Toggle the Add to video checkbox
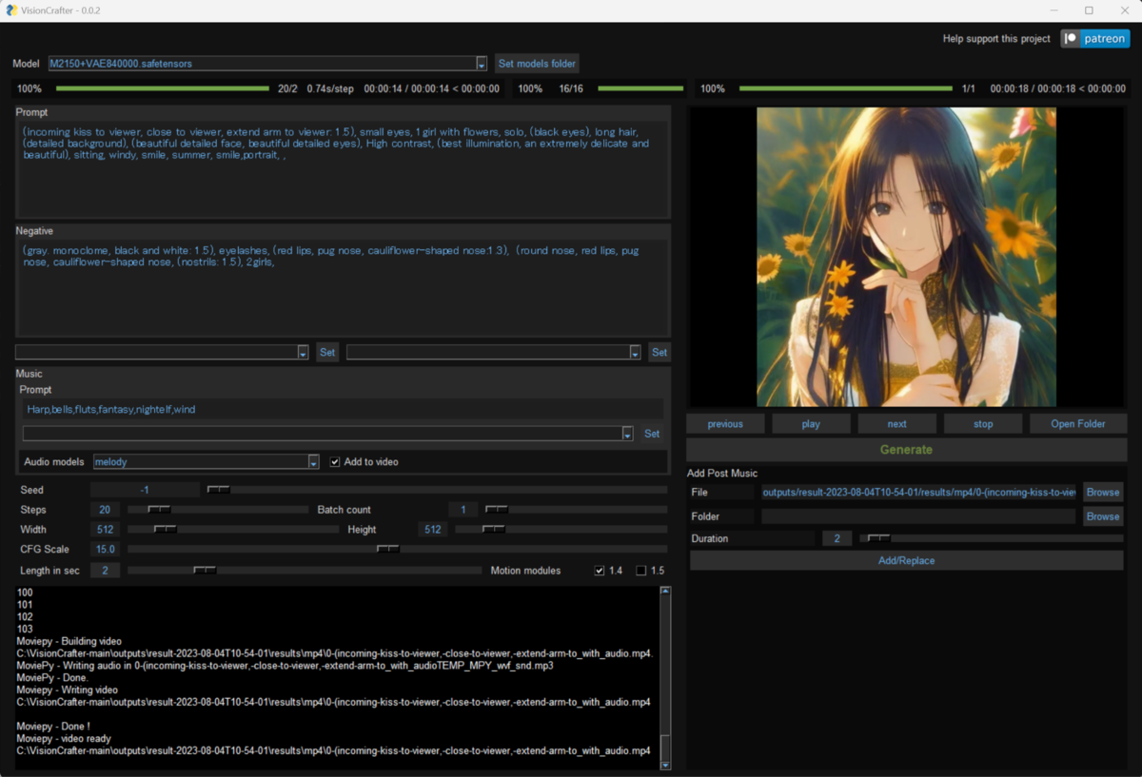This screenshot has width=1142, height=777. [335, 462]
